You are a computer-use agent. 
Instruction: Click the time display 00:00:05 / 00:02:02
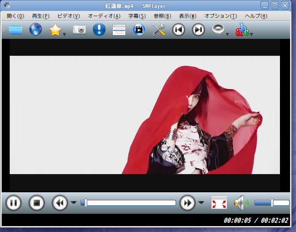256,220
